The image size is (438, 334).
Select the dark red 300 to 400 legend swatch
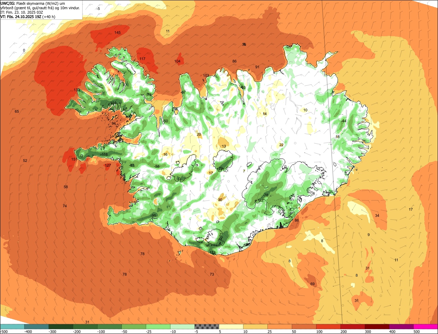click(x=377, y=326)
